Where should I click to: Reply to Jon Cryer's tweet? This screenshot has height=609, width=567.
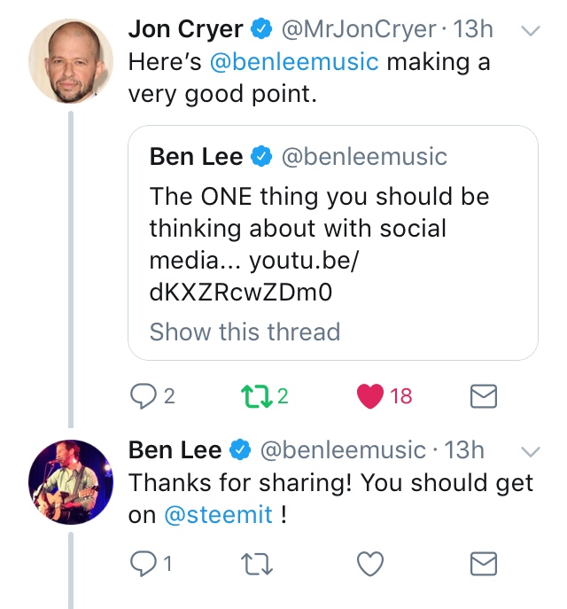coord(143,395)
